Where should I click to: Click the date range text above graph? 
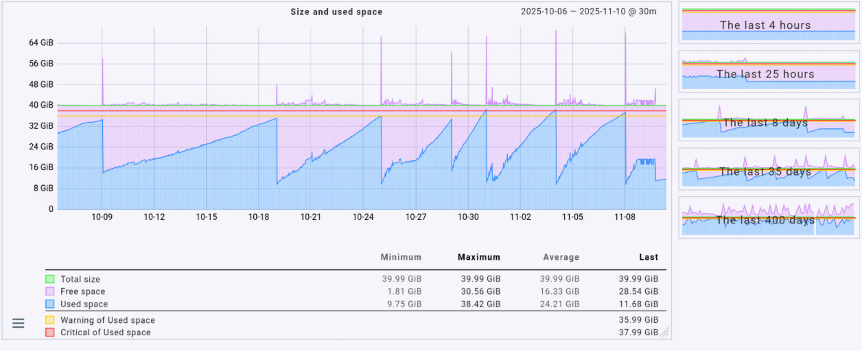click(x=588, y=12)
